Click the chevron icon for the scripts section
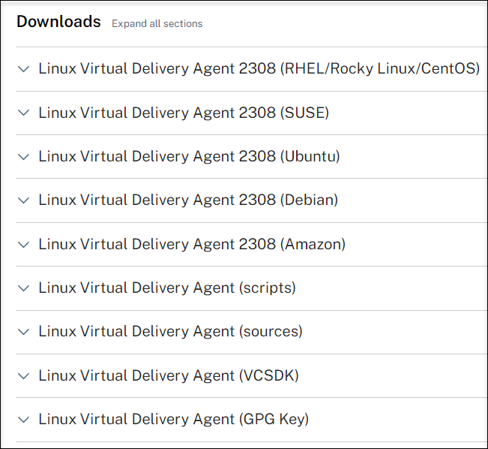488x449 pixels. coord(23,288)
